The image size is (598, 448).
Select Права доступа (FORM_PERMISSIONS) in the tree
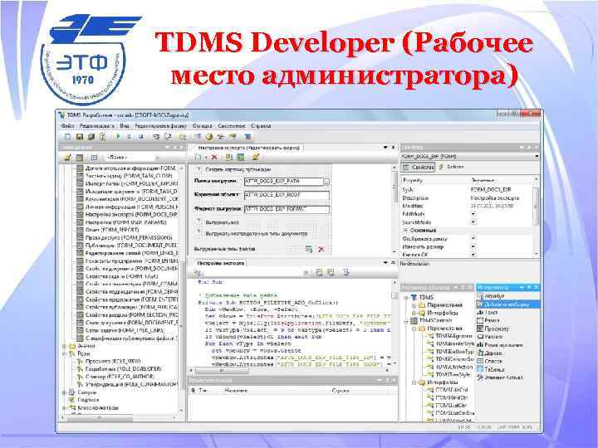point(130,237)
